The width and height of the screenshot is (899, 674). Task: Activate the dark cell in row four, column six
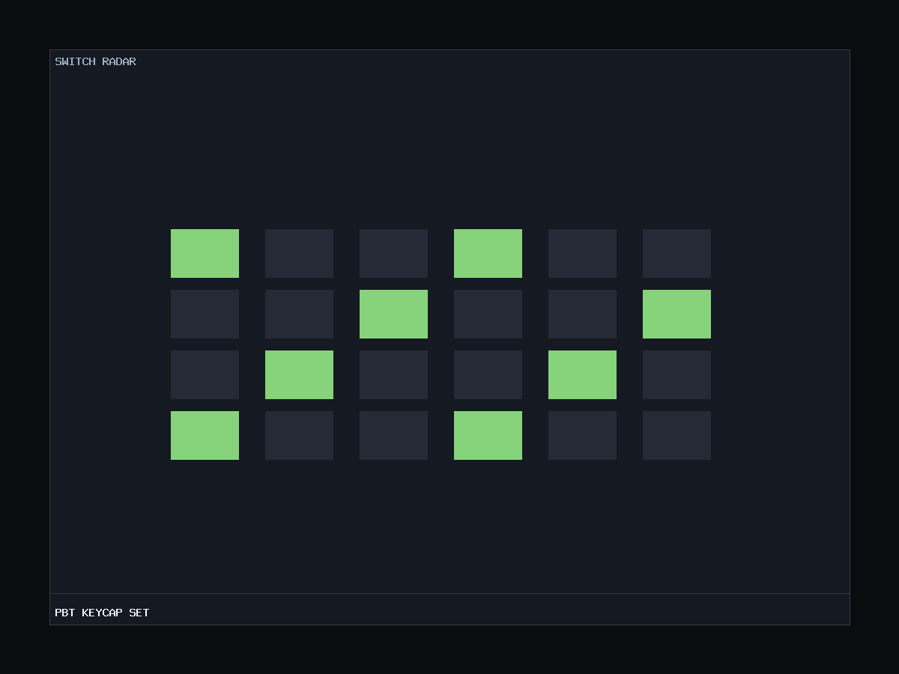click(x=676, y=435)
